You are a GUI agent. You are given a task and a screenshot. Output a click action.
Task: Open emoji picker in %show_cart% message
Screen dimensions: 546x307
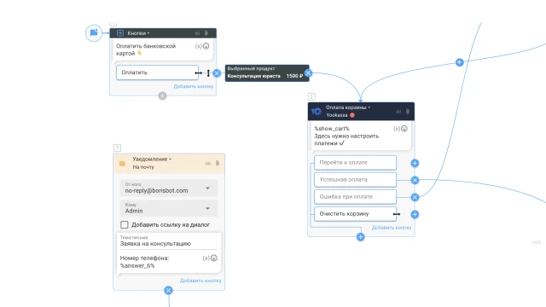coord(404,129)
